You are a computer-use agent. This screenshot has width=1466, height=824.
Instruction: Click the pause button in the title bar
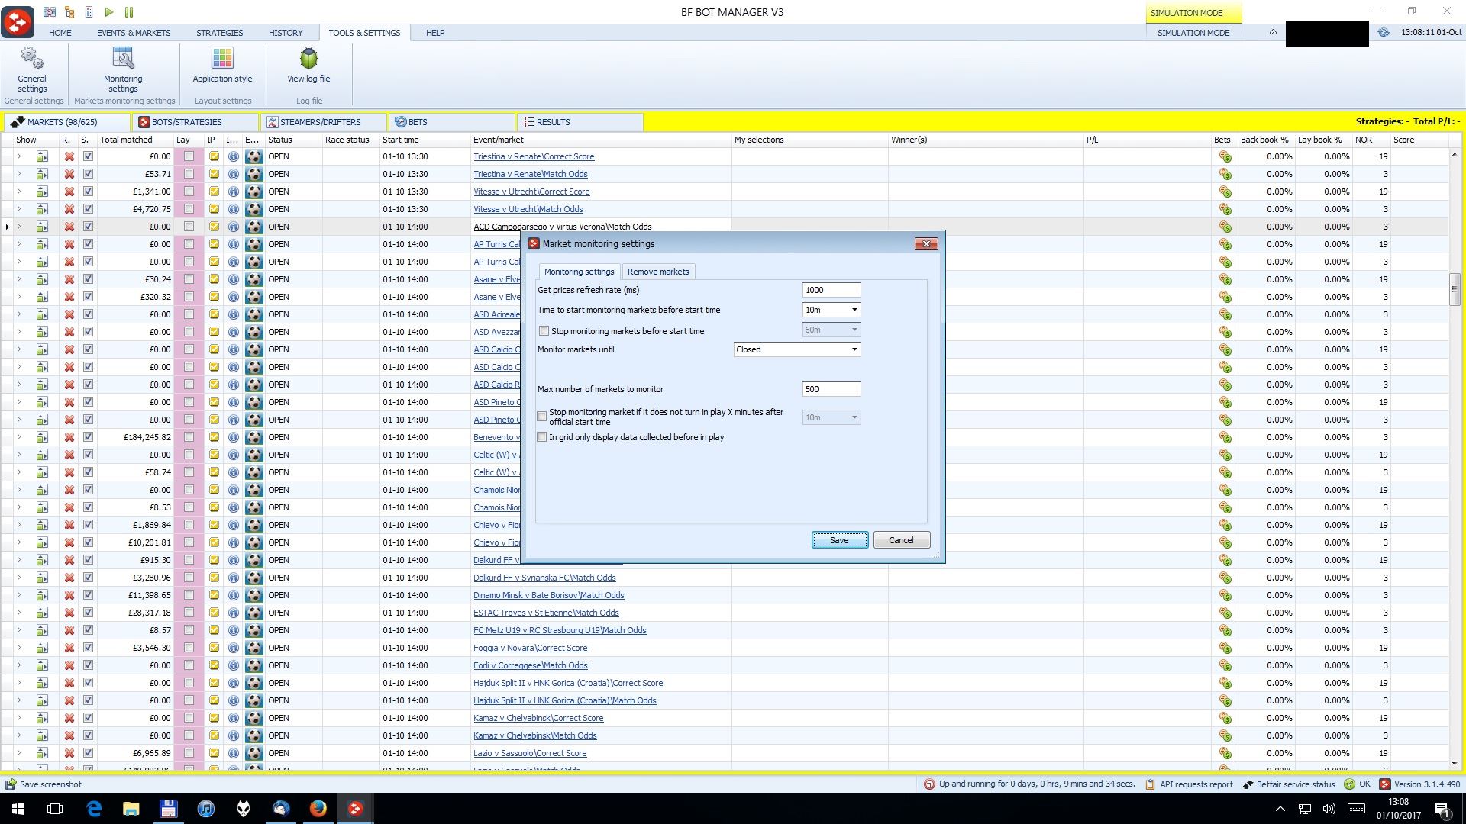[x=129, y=12]
